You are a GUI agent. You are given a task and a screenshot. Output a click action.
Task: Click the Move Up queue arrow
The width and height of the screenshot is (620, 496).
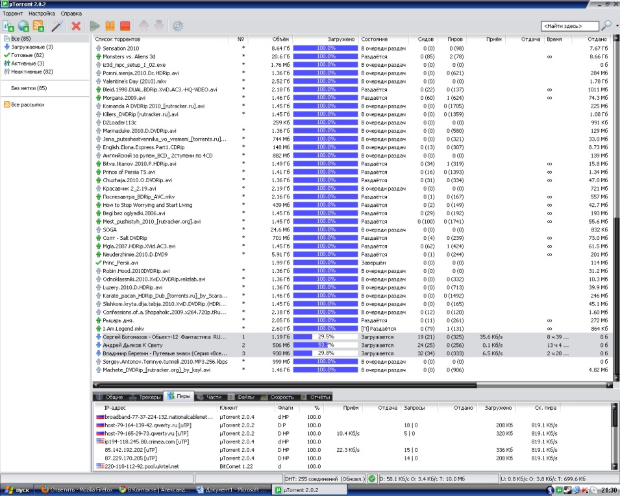tap(144, 26)
